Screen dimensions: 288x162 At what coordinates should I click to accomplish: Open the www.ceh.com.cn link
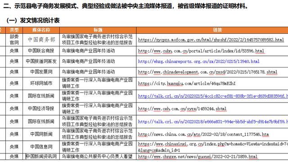pos(182,109)
